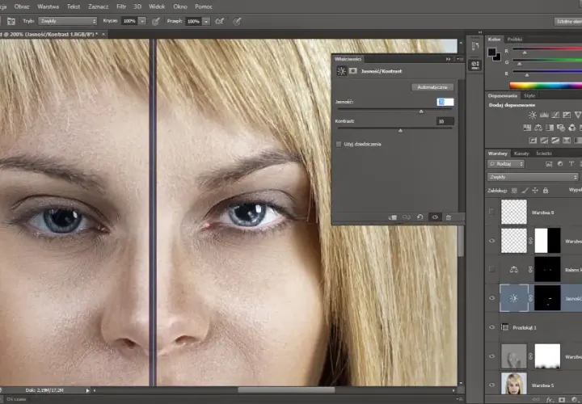
Task: Add a Levels adjustment from the Dopasowania panel
Action: pyautogui.click(x=544, y=115)
